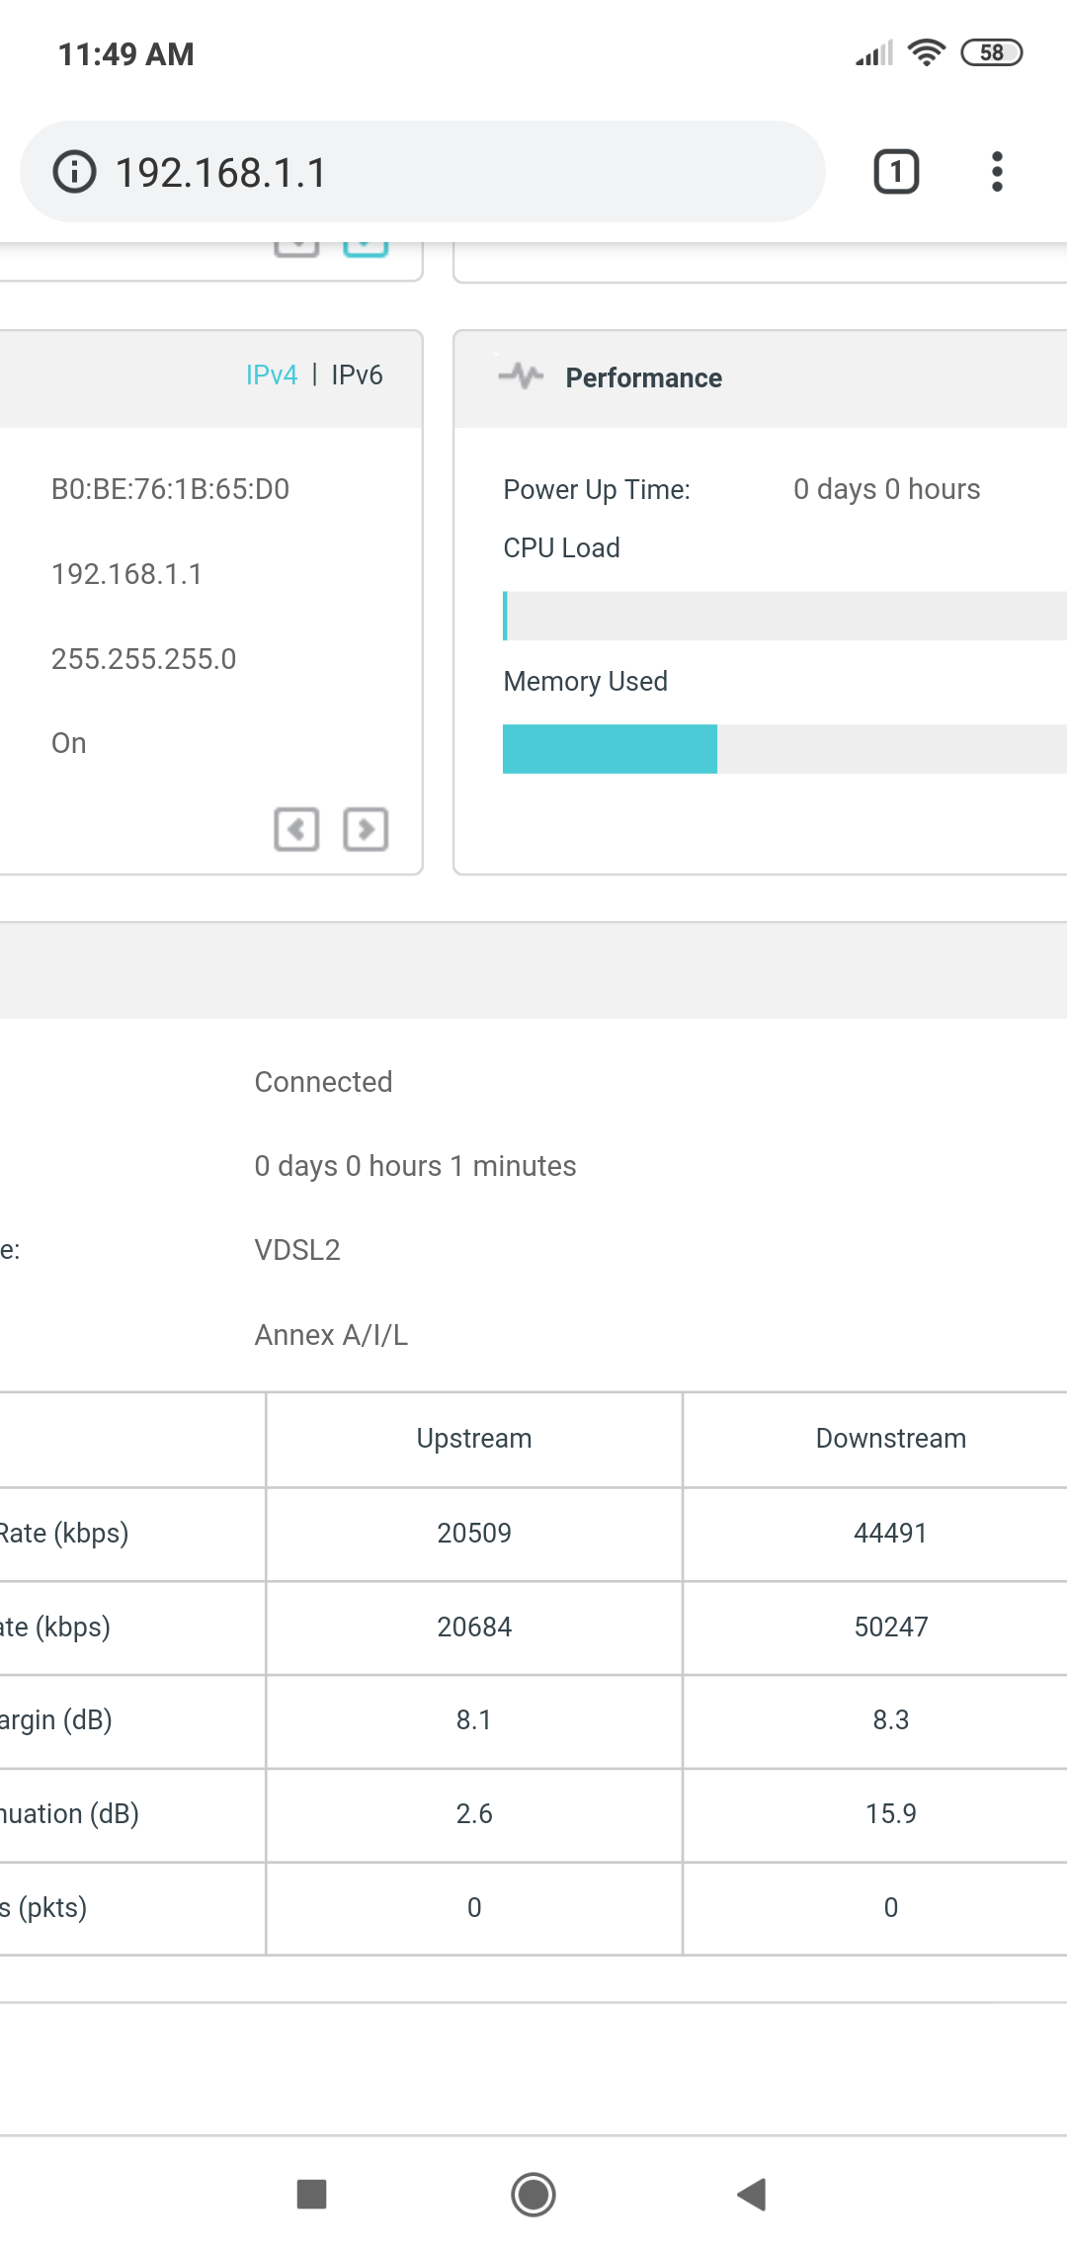The width and height of the screenshot is (1067, 2253).
Task: Select the Upstream column header
Action: (x=474, y=1439)
